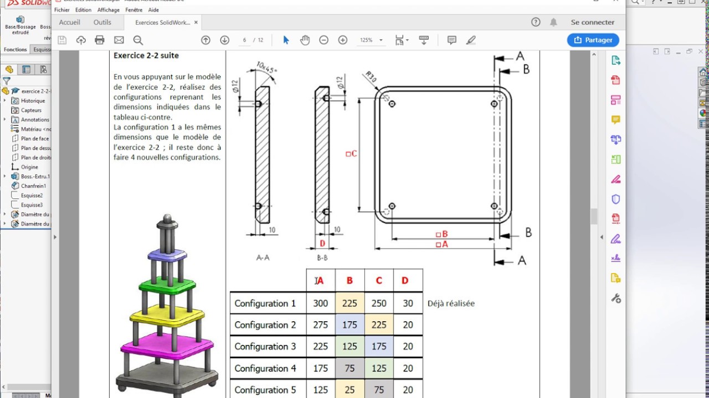Image resolution: width=709 pixels, height=398 pixels.
Task: Open SolidWorks ConfigurationManager tab icon
Action: 43,70
